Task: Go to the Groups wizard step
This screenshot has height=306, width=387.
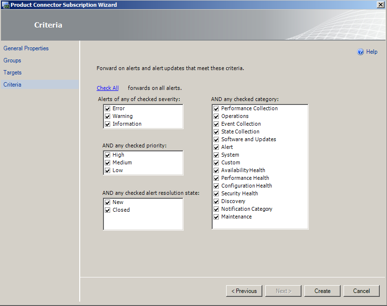Action: pos(12,60)
